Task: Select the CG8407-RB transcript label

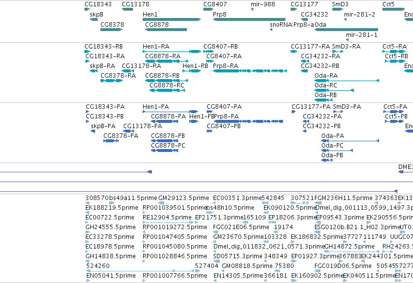Action: point(220,47)
